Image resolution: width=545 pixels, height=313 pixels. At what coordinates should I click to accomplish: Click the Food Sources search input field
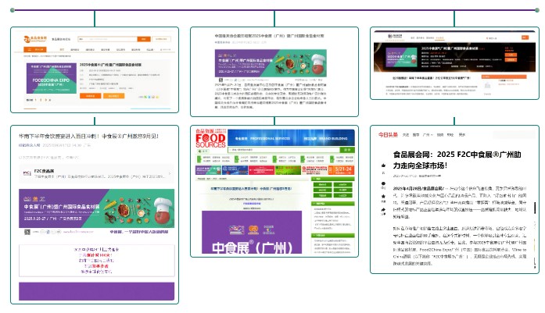pos(284,150)
